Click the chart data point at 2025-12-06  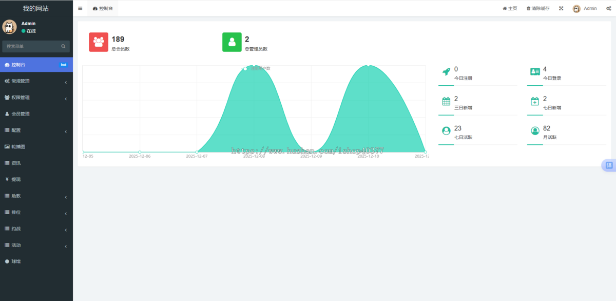140,152
